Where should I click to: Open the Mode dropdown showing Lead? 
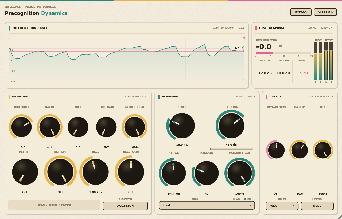click(x=207, y=205)
